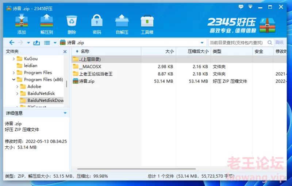Screen dimensions: 292x186
Task: Sort by 名称 column header
Action: click(106, 51)
